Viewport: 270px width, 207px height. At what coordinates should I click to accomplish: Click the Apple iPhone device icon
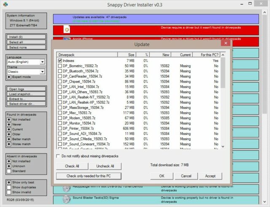pyautogui.click(x=66, y=39)
